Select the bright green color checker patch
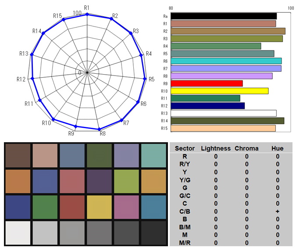 tap(45, 207)
